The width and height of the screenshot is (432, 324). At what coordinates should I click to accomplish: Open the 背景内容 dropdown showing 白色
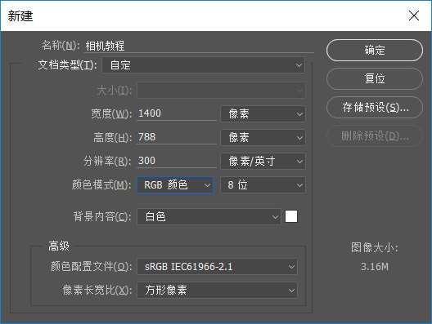(x=209, y=216)
